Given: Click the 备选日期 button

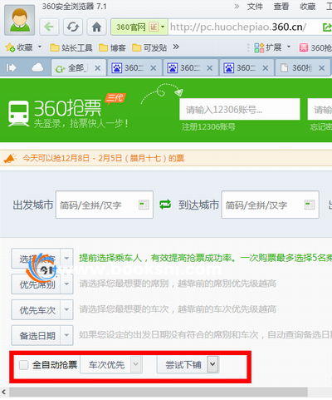Looking at the screenshot, I should [36, 335].
